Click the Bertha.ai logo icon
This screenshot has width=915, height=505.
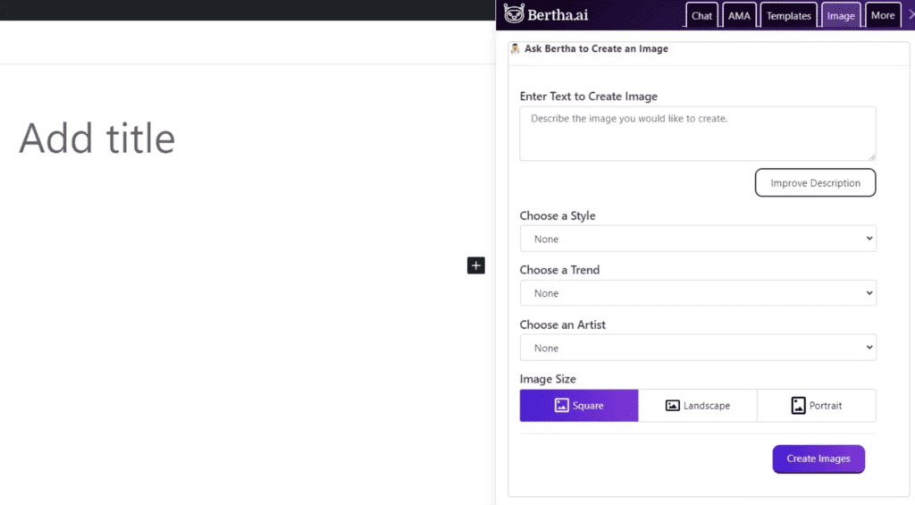point(514,14)
